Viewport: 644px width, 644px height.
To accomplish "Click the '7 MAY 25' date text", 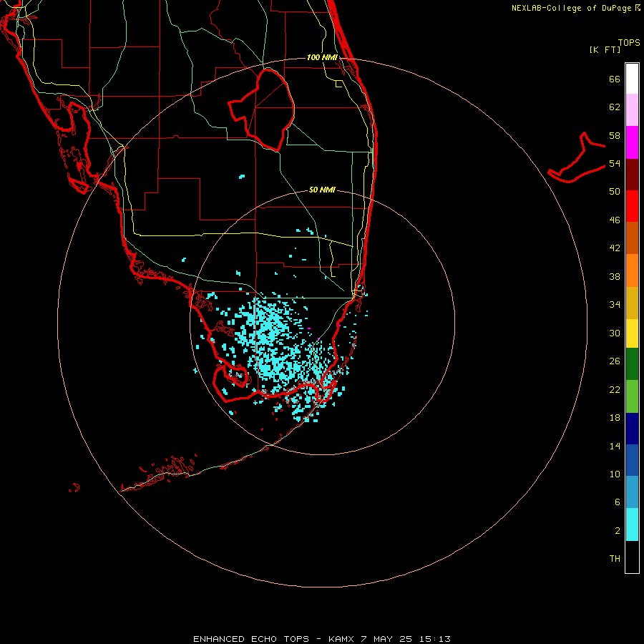I will (386, 639).
